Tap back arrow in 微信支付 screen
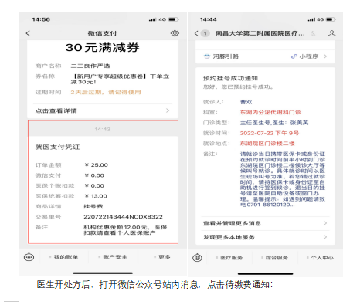The height and width of the screenshot is (305, 360). coord(28,33)
